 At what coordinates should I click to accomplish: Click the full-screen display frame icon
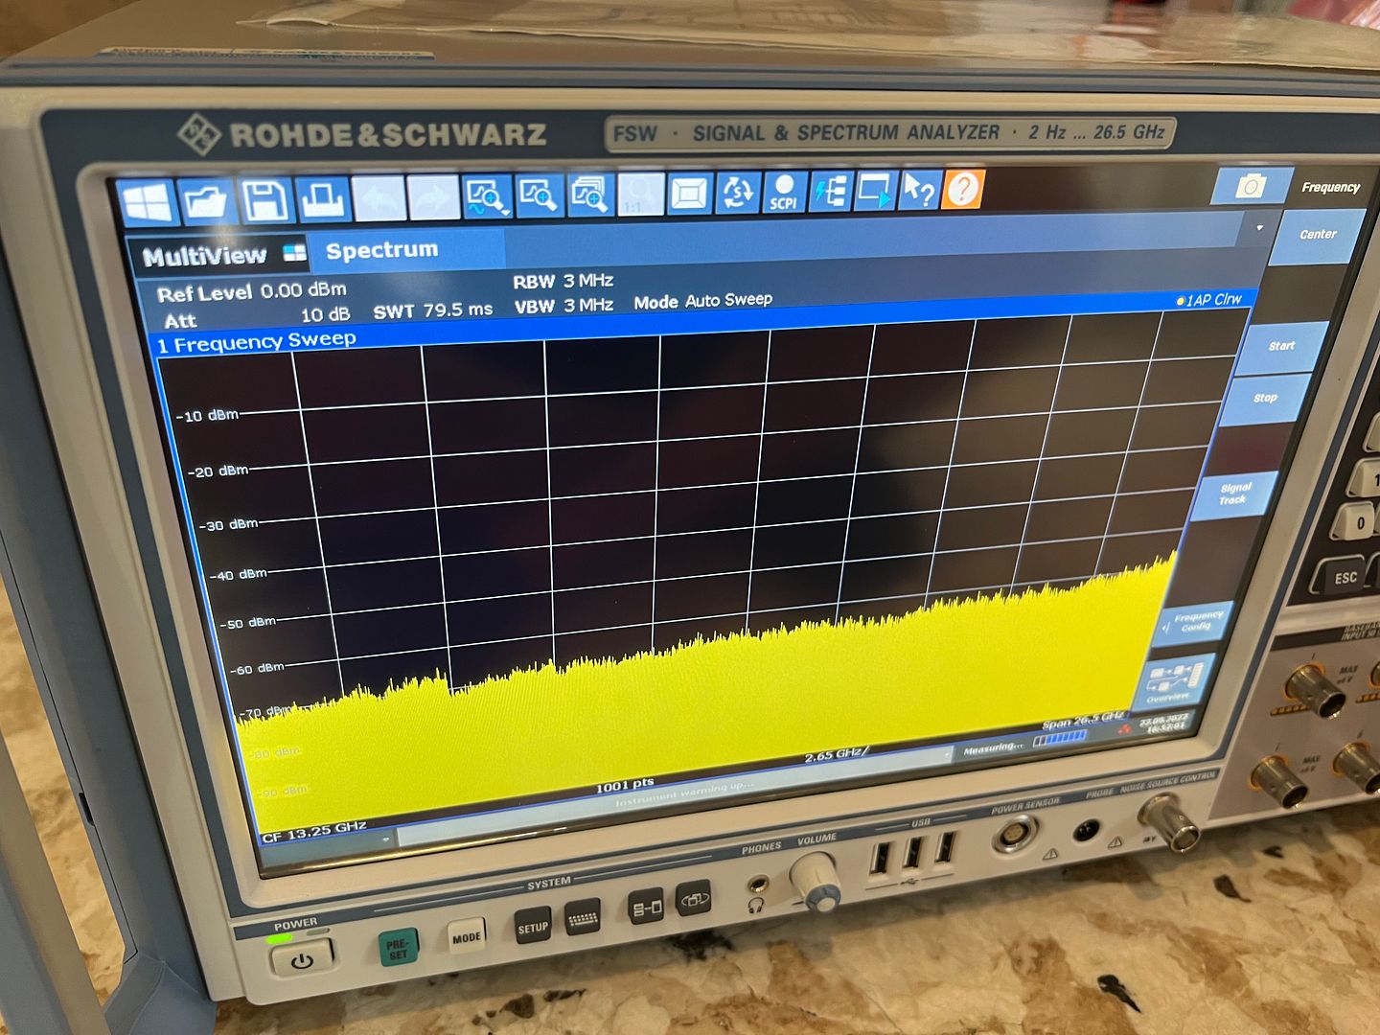690,193
